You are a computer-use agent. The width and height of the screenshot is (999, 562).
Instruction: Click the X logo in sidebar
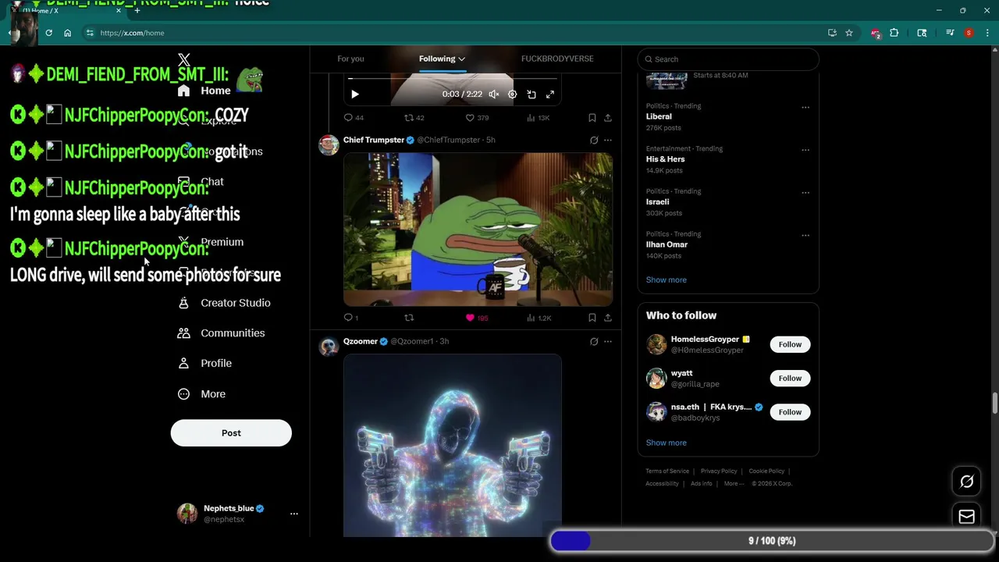[x=184, y=60]
